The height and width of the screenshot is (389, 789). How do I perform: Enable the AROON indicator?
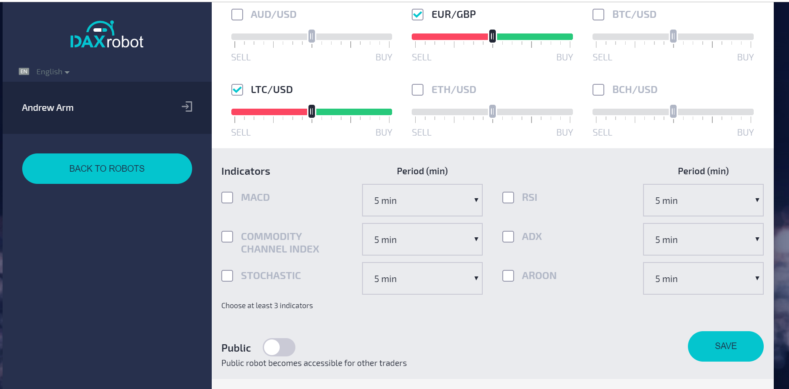(x=508, y=276)
